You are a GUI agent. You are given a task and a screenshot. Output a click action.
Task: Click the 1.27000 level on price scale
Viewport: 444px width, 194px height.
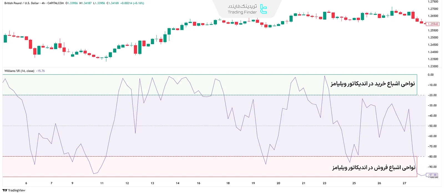point(433,9)
